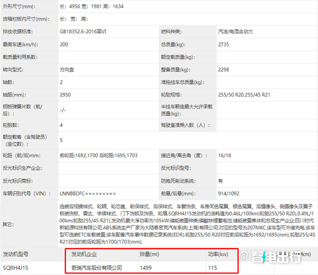Click the 轴距(mm) label
Image resolution: width=318 pixels, height=275 pixels.
[14, 95]
